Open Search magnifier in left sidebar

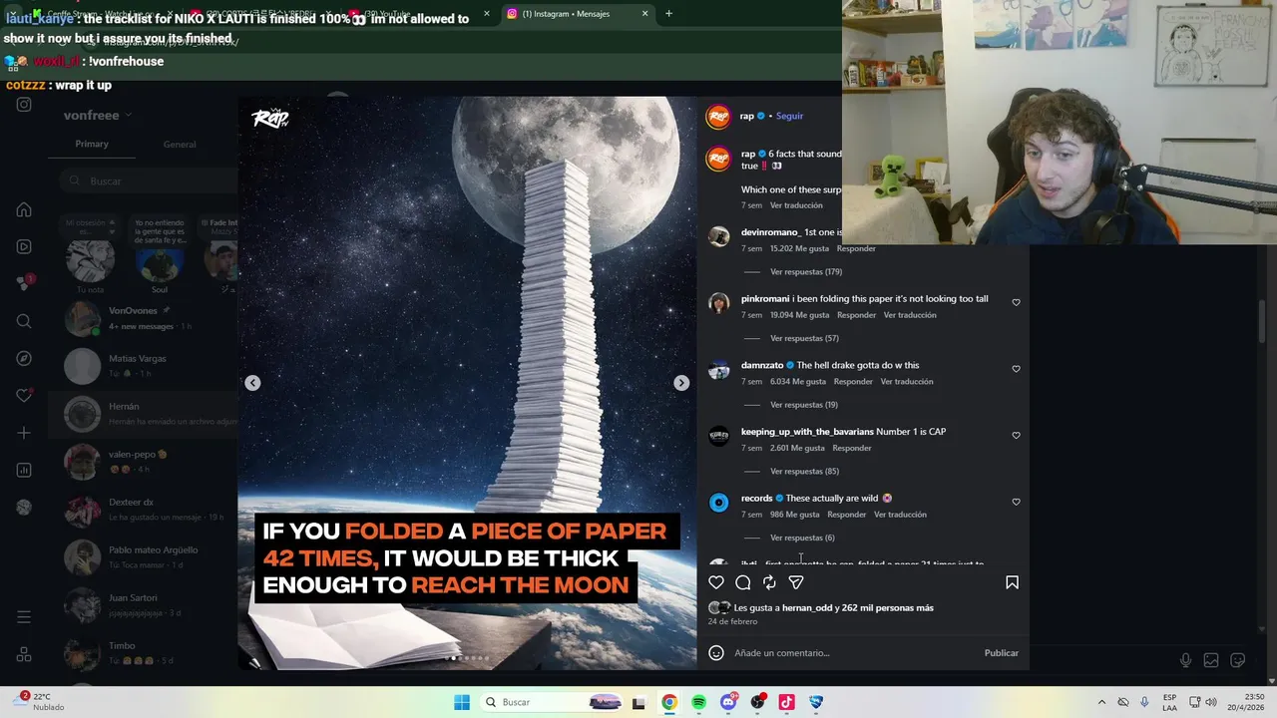point(24,321)
